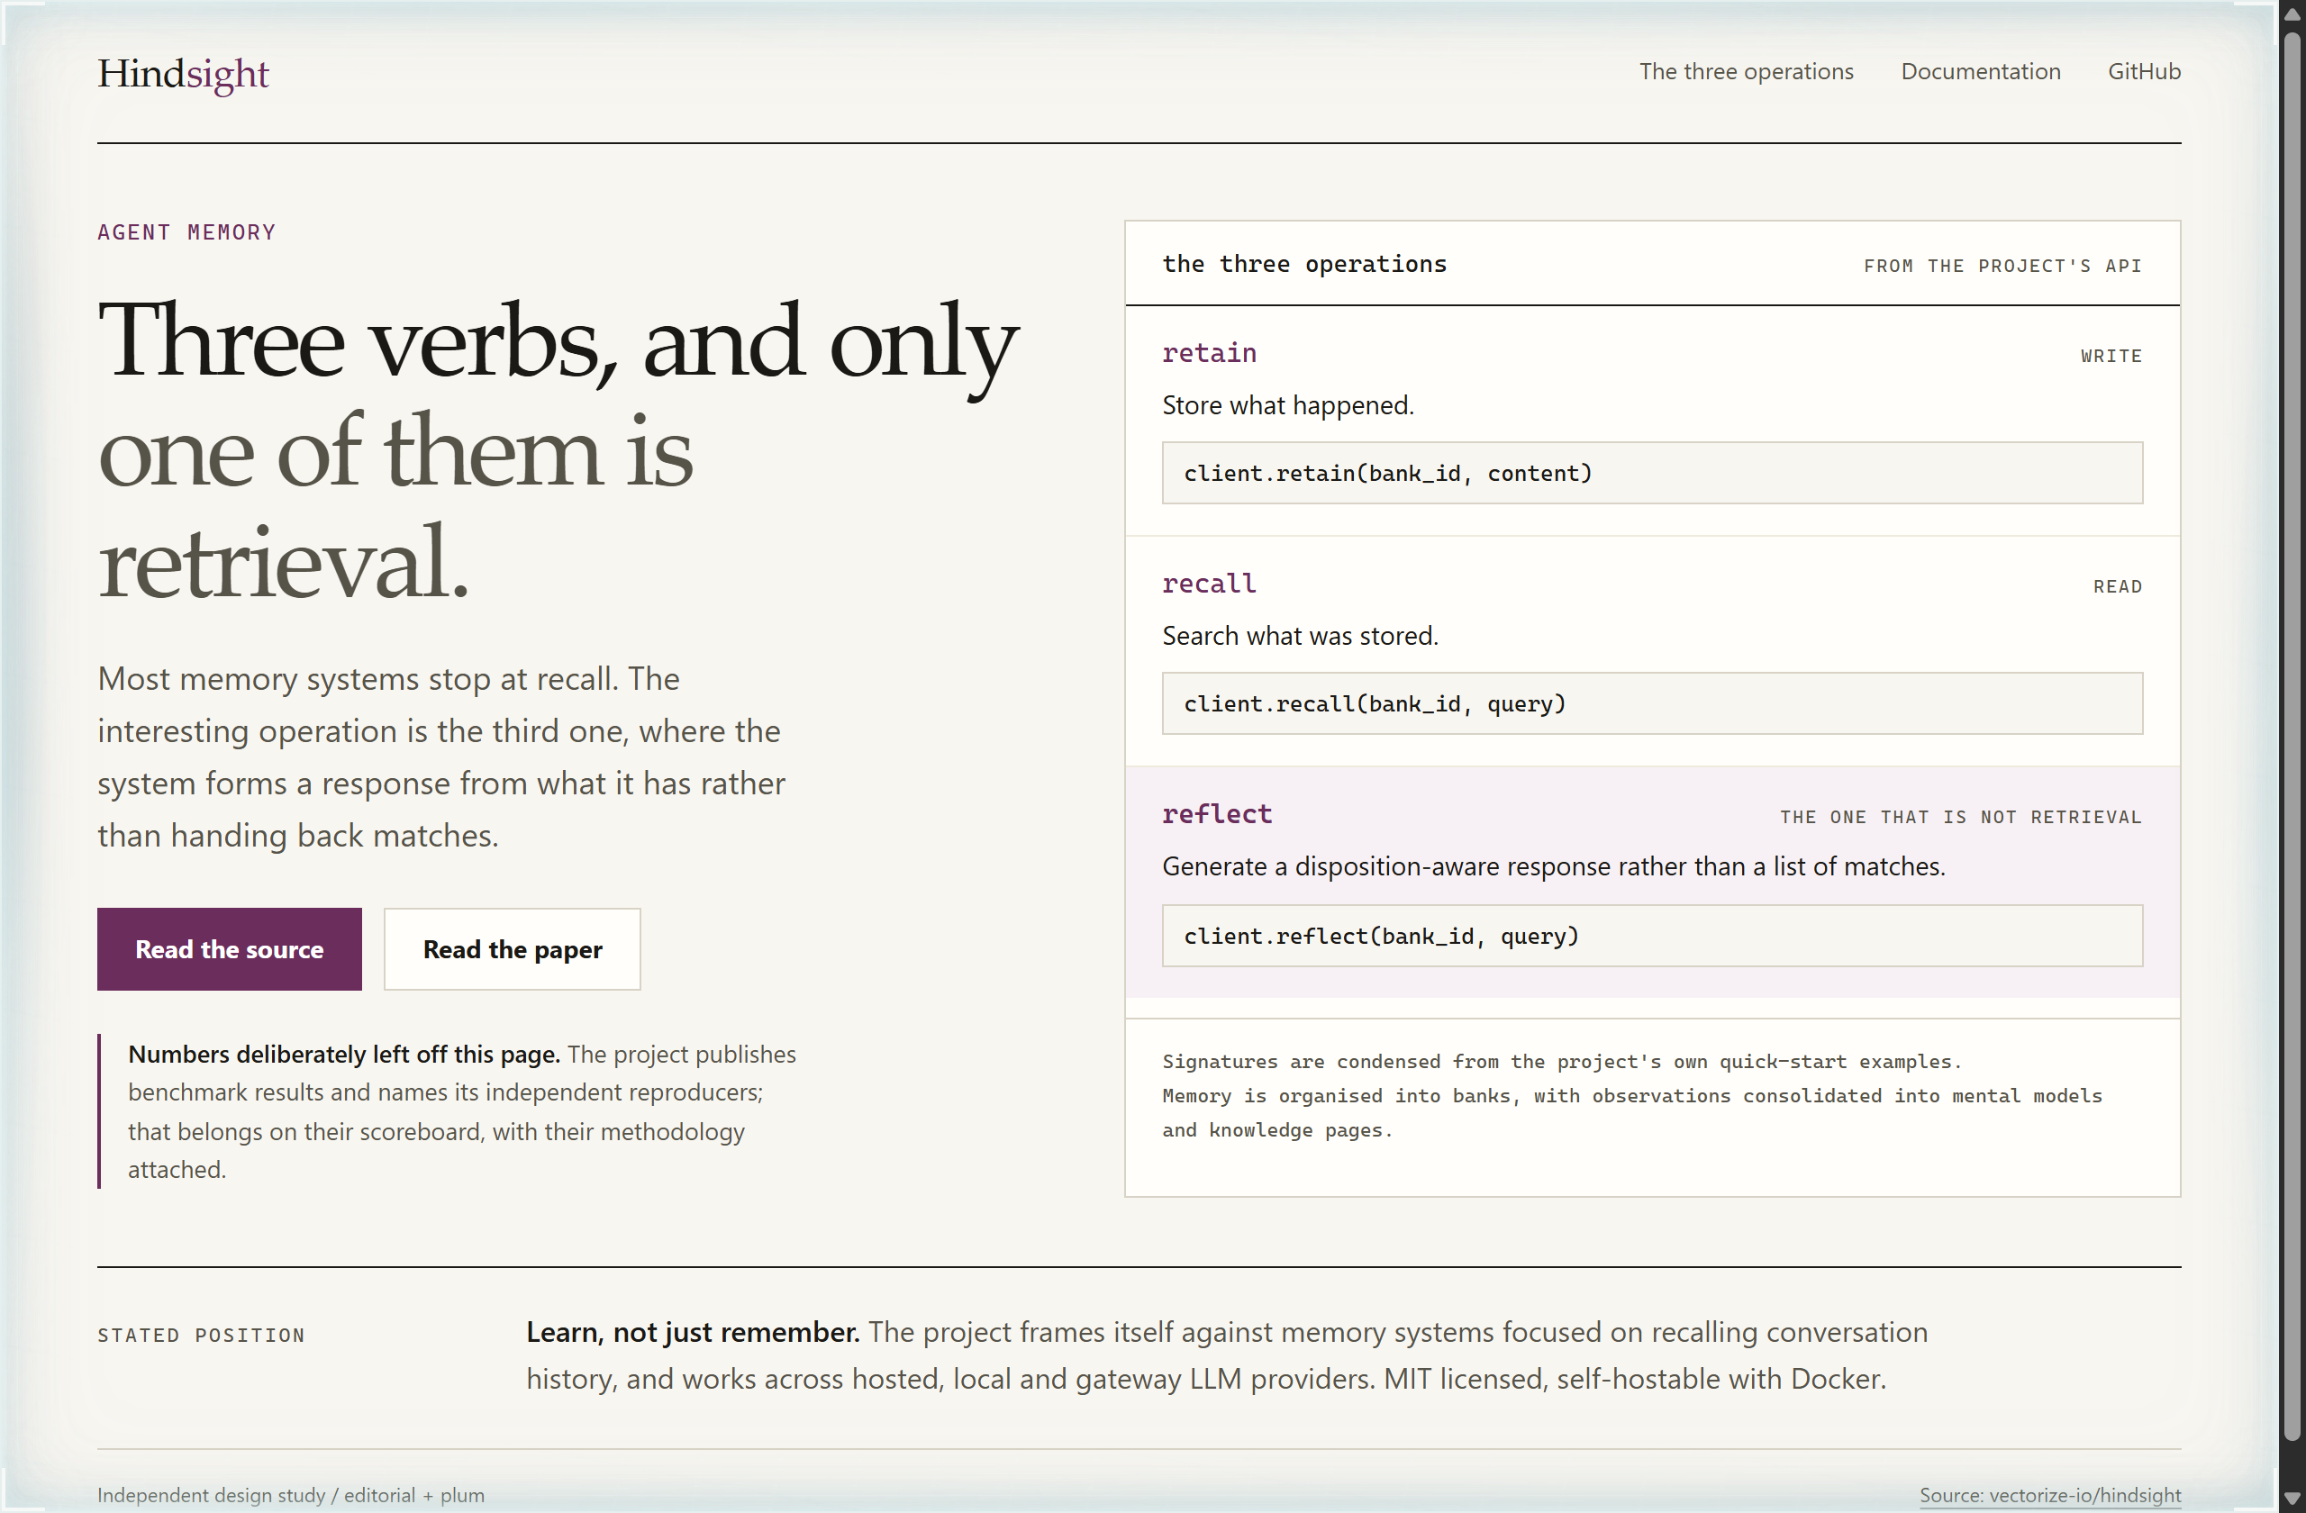
Task: Click the 'Read the paper' button
Action: [513, 949]
